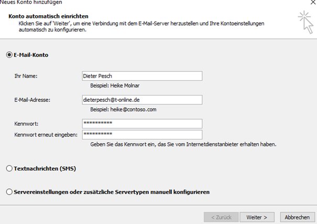Click the Ihr Name input field

pyautogui.click(x=142, y=76)
